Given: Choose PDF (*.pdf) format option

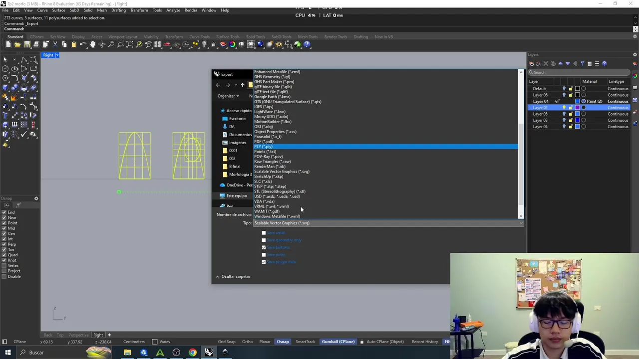Looking at the screenshot, I should pyautogui.click(x=264, y=142).
